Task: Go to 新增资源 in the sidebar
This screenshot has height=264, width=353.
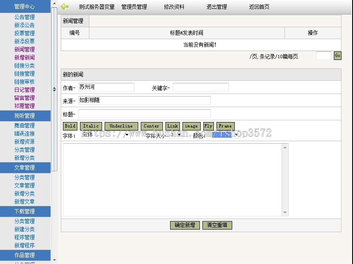Action: pyautogui.click(x=24, y=142)
